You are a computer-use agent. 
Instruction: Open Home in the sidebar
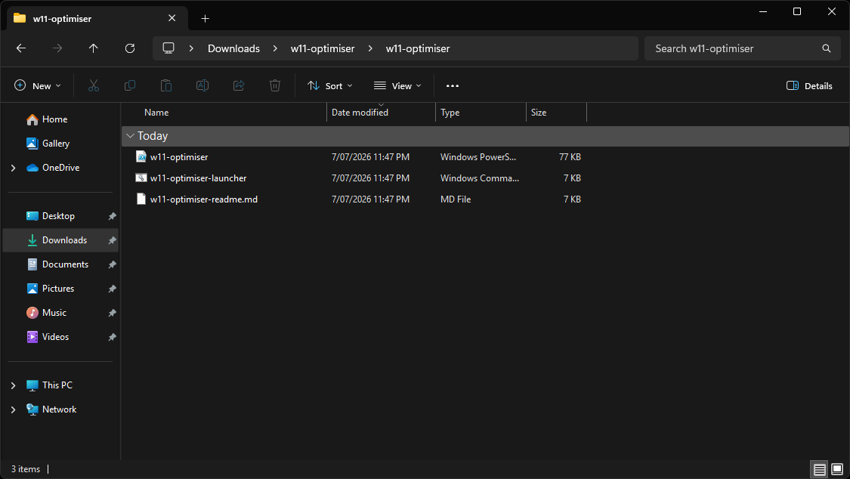54,119
